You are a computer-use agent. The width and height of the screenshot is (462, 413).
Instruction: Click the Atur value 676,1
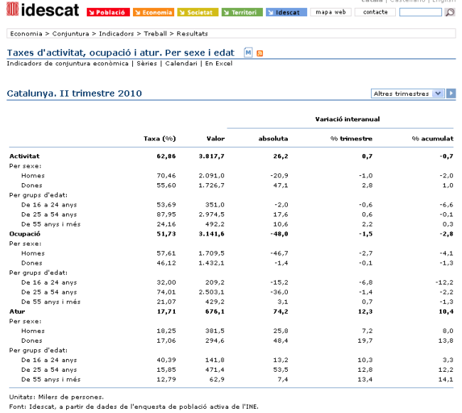[215, 312]
